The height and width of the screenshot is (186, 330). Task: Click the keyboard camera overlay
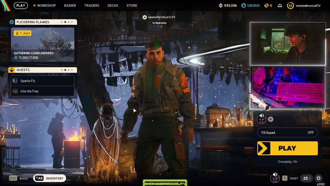click(287, 87)
